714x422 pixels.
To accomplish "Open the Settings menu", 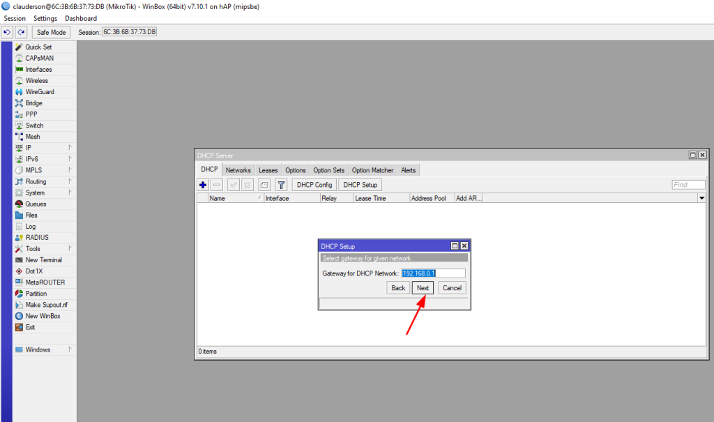I will (x=45, y=18).
